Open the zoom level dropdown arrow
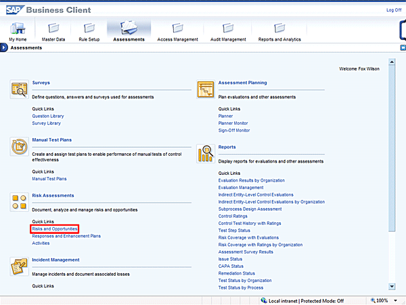 tap(395, 300)
